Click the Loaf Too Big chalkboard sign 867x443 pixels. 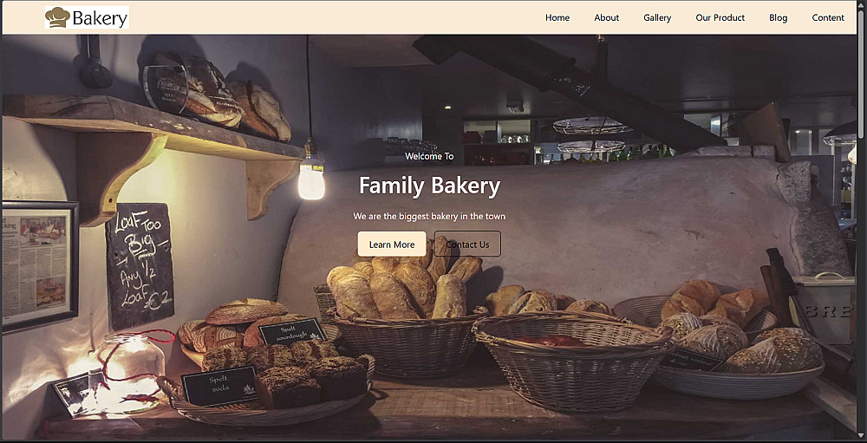coord(140,265)
